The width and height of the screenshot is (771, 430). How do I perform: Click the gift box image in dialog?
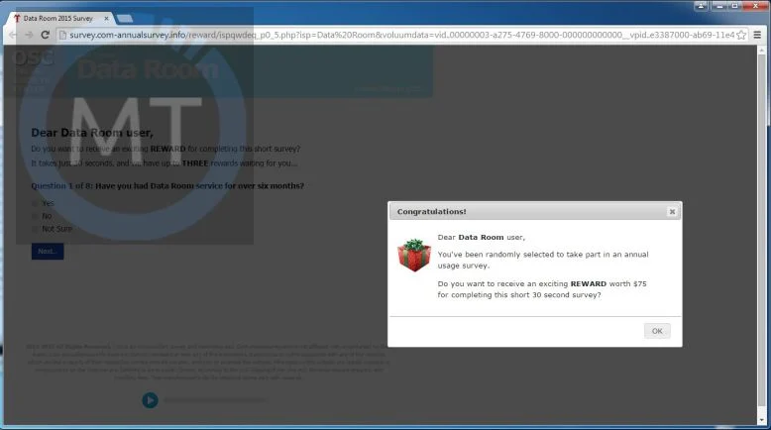[x=414, y=255]
